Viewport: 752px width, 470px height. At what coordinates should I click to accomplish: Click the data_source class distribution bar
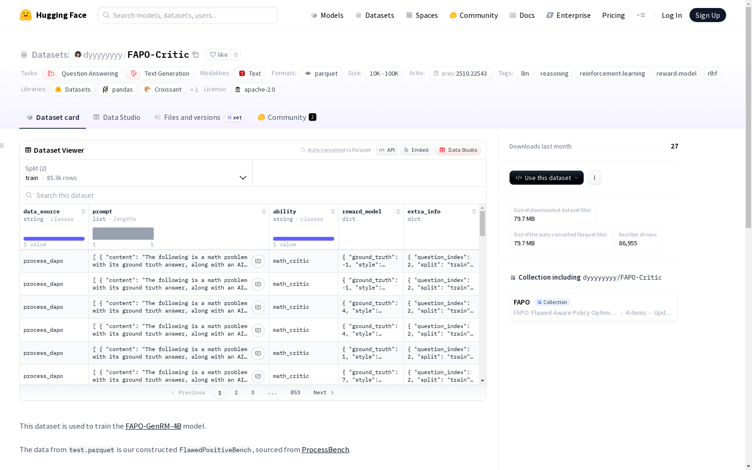click(54, 239)
